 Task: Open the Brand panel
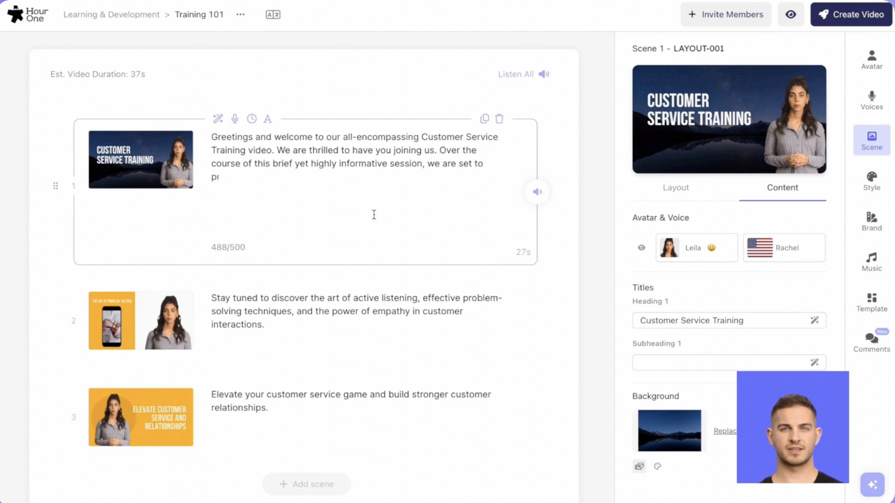[x=872, y=221]
